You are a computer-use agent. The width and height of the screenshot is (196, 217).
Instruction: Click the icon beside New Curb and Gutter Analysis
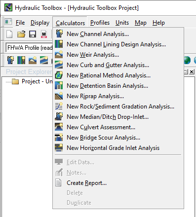pyautogui.click(x=59, y=65)
